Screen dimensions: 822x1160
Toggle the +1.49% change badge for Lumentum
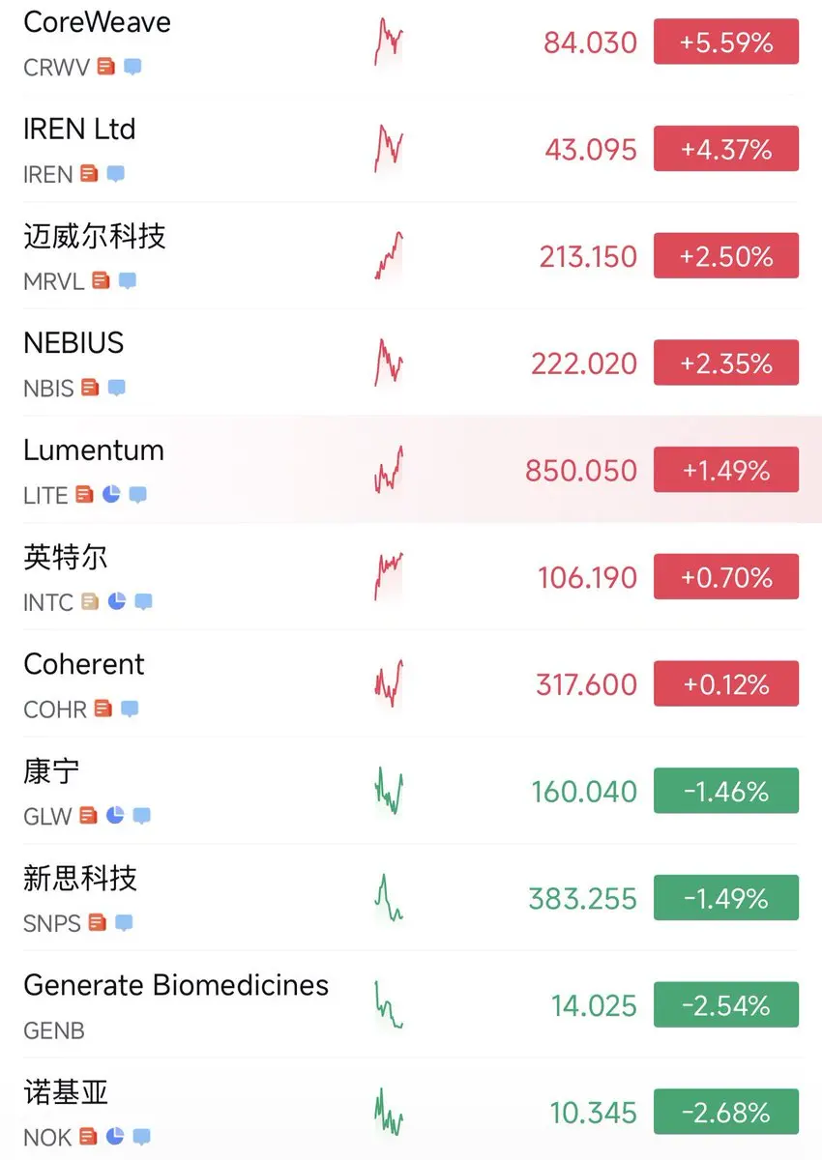(x=726, y=471)
